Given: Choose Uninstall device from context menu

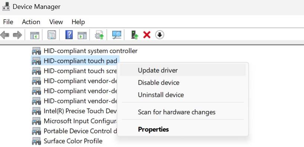Looking at the screenshot, I should coord(182,95).
